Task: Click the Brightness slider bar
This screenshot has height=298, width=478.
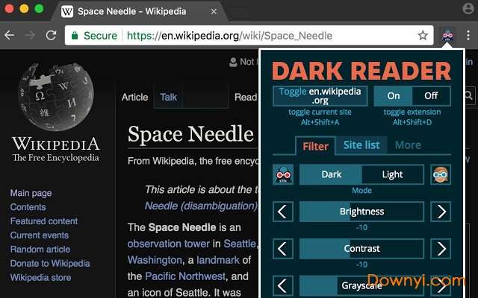Action: click(x=361, y=212)
